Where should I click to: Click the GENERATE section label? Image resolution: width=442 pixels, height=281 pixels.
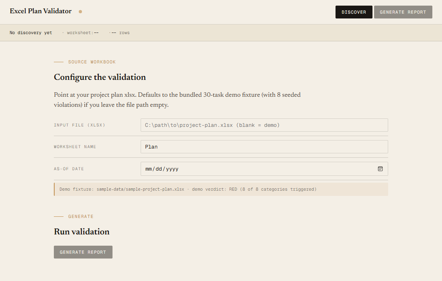81,216
